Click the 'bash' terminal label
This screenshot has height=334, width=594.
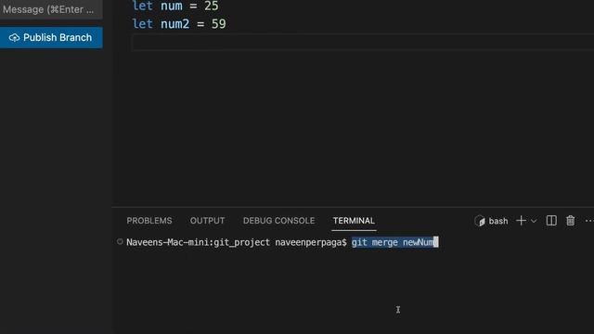498,221
